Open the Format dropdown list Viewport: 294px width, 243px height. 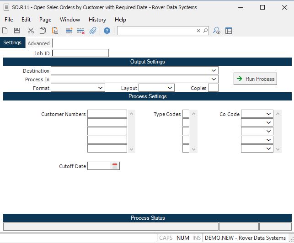point(101,88)
